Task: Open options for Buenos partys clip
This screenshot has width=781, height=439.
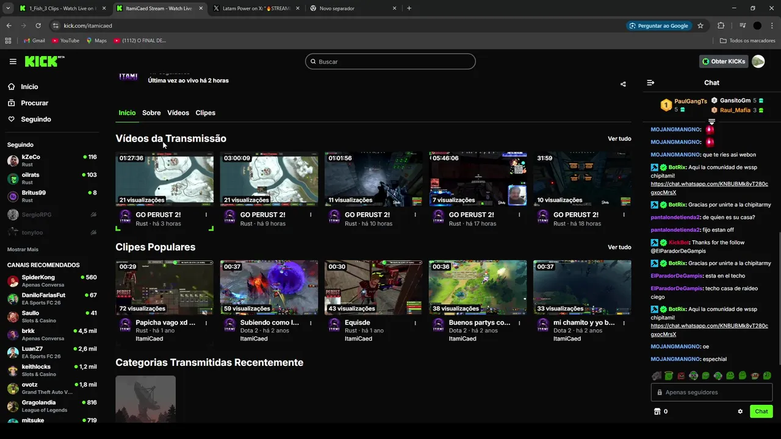Action: (519, 323)
